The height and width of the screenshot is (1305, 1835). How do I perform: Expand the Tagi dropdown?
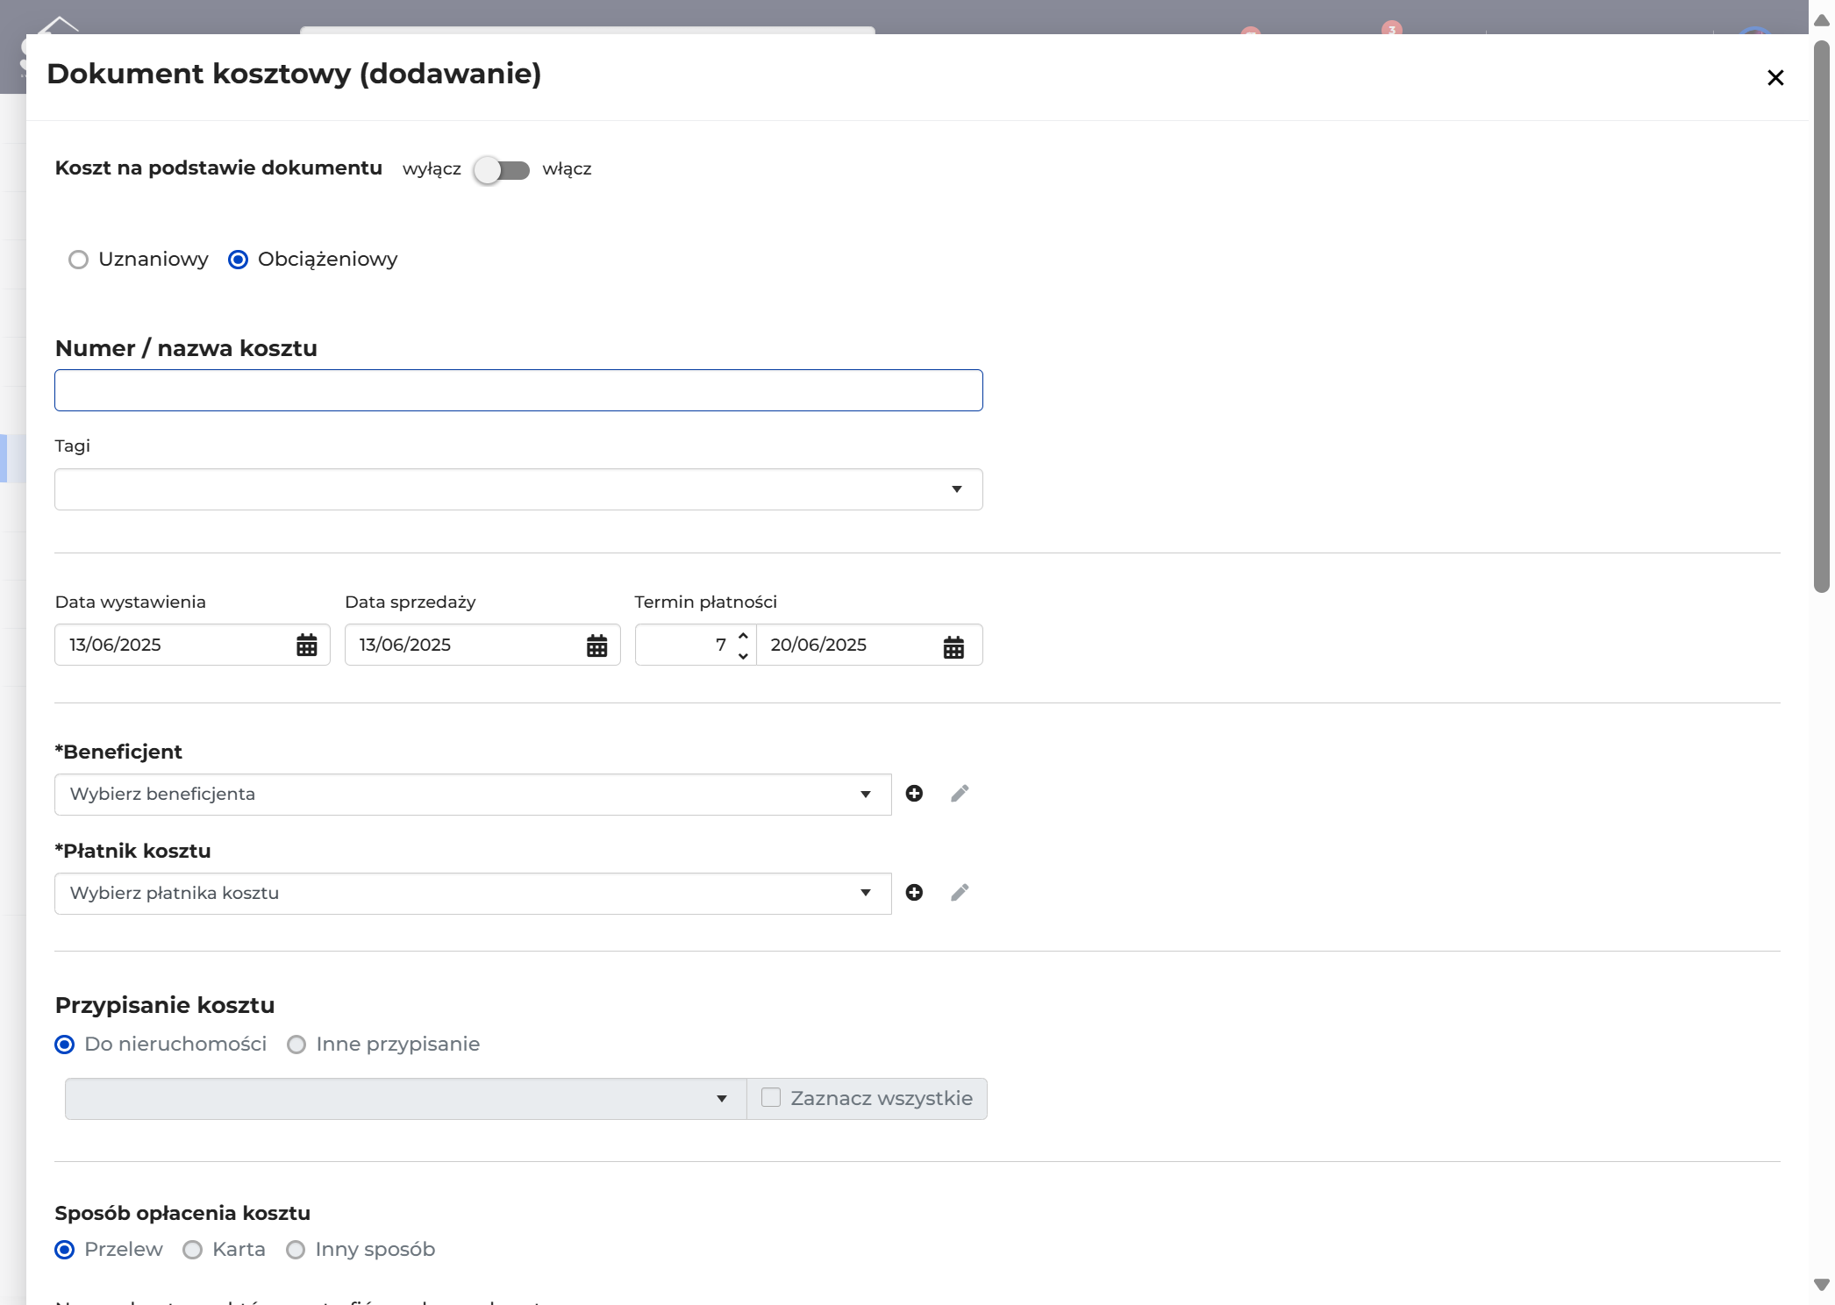pyautogui.click(x=518, y=489)
